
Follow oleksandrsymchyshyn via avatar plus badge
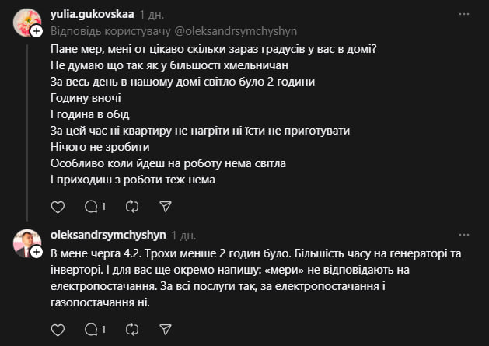pyautogui.click(x=37, y=251)
